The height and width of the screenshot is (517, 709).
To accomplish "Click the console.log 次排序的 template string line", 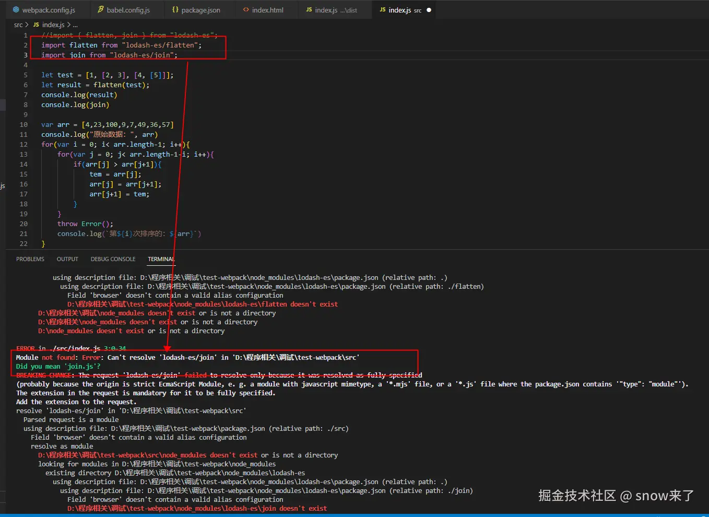I will coord(129,234).
